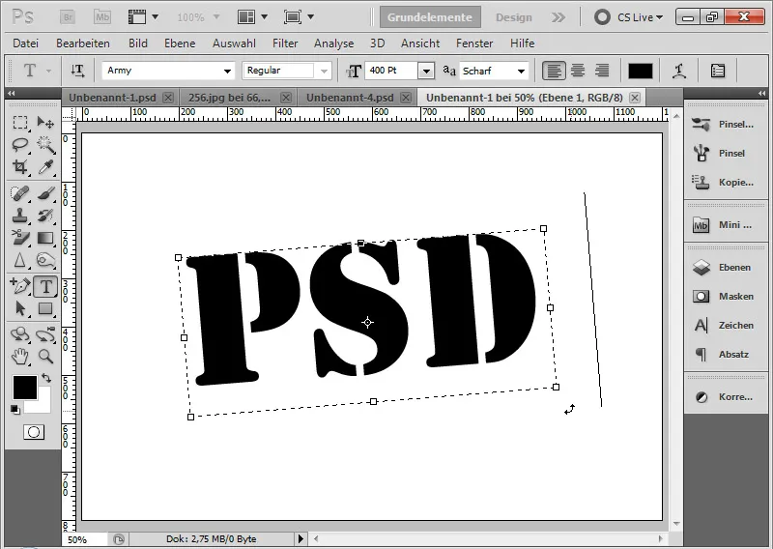773x549 pixels.
Task: Reset default foreground and background colors
Action: pyautogui.click(x=15, y=410)
